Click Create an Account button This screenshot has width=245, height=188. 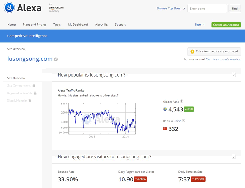click(x=226, y=25)
